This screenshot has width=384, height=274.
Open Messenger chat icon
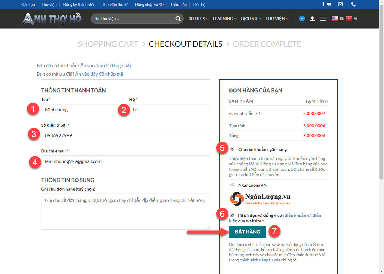[x=302, y=19]
